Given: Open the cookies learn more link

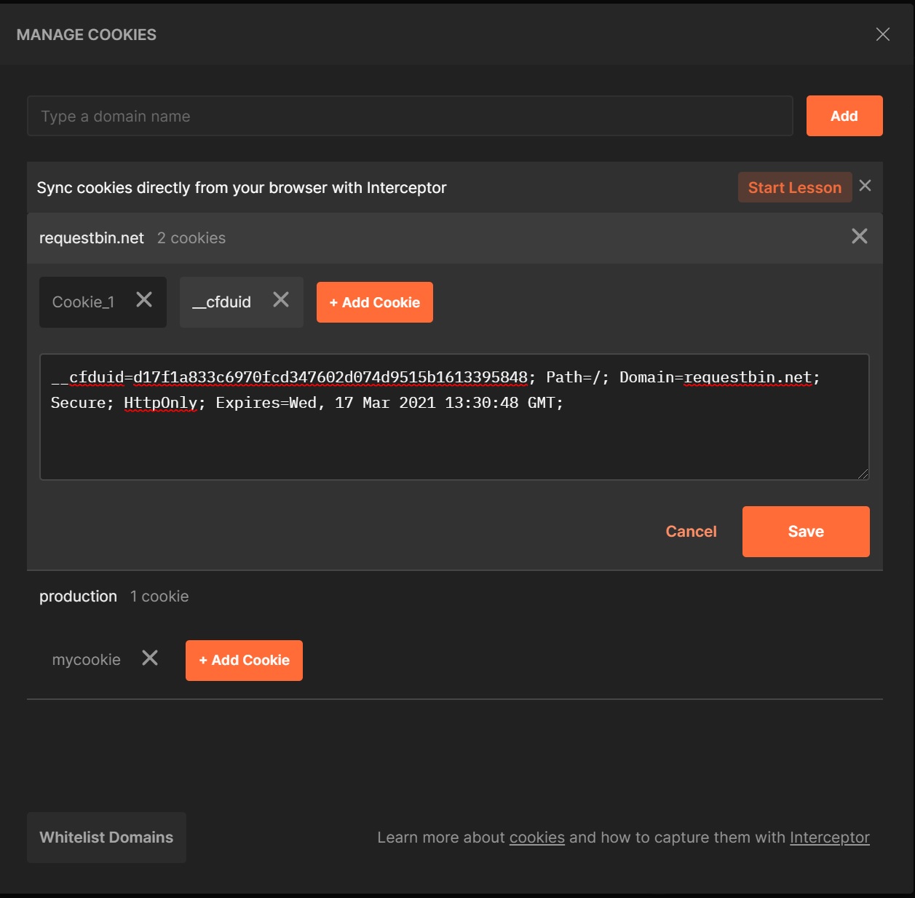Looking at the screenshot, I should (536, 838).
